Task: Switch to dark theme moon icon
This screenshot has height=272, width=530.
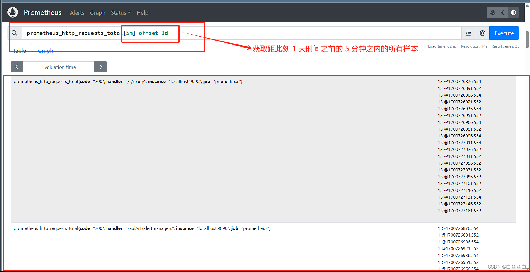Action: [x=503, y=13]
